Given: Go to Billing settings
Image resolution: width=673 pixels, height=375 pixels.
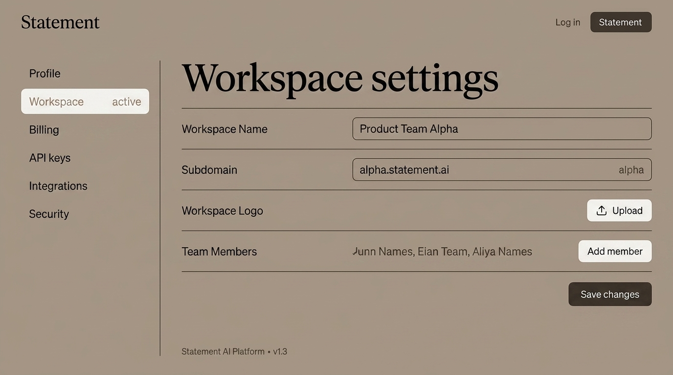Looking at the screenshot, I should pos(44,130).
